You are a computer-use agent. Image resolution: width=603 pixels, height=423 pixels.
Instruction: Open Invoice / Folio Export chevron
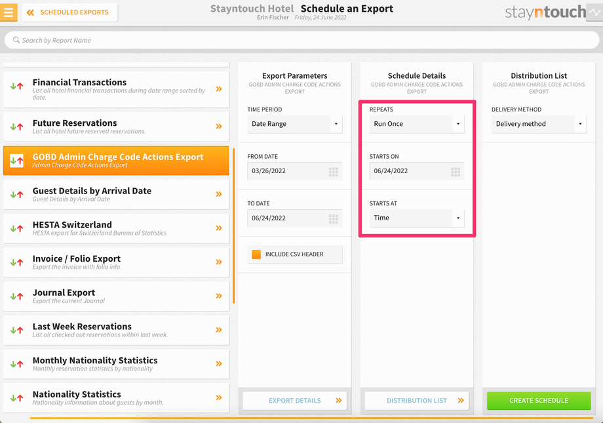(219, 262)
